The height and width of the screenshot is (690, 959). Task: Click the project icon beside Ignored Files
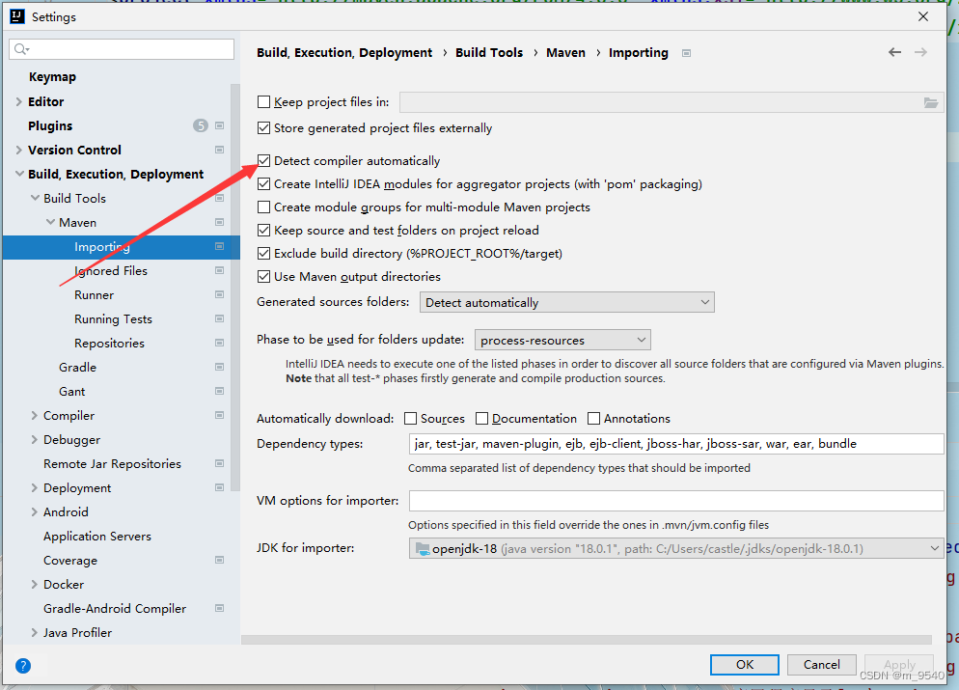point(220,270)
